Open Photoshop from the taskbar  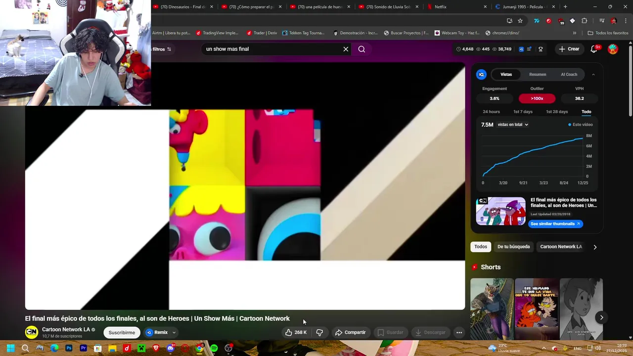pyautogui.click(x=69, y=349)
